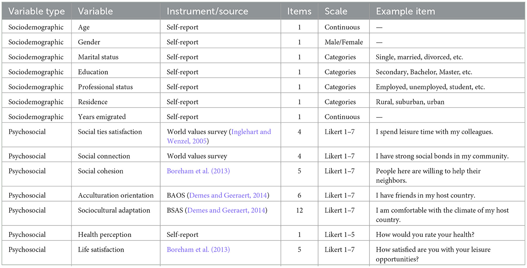Image resolution: width=527 pixels, height=268 pixels.
Task: Select the Rural, suburban, urban example cell
Action: [x=411, y=102]
